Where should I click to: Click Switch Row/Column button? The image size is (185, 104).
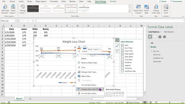click(x=138, y=9)
